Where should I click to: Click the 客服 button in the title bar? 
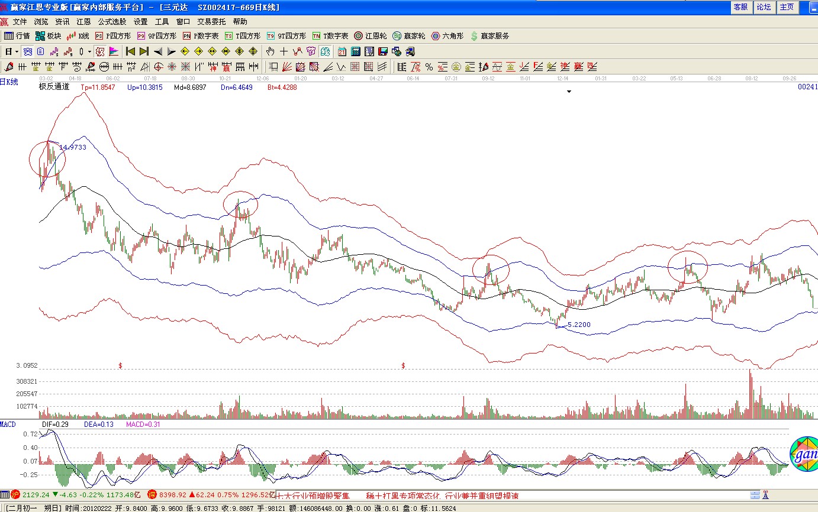point(740,7)
